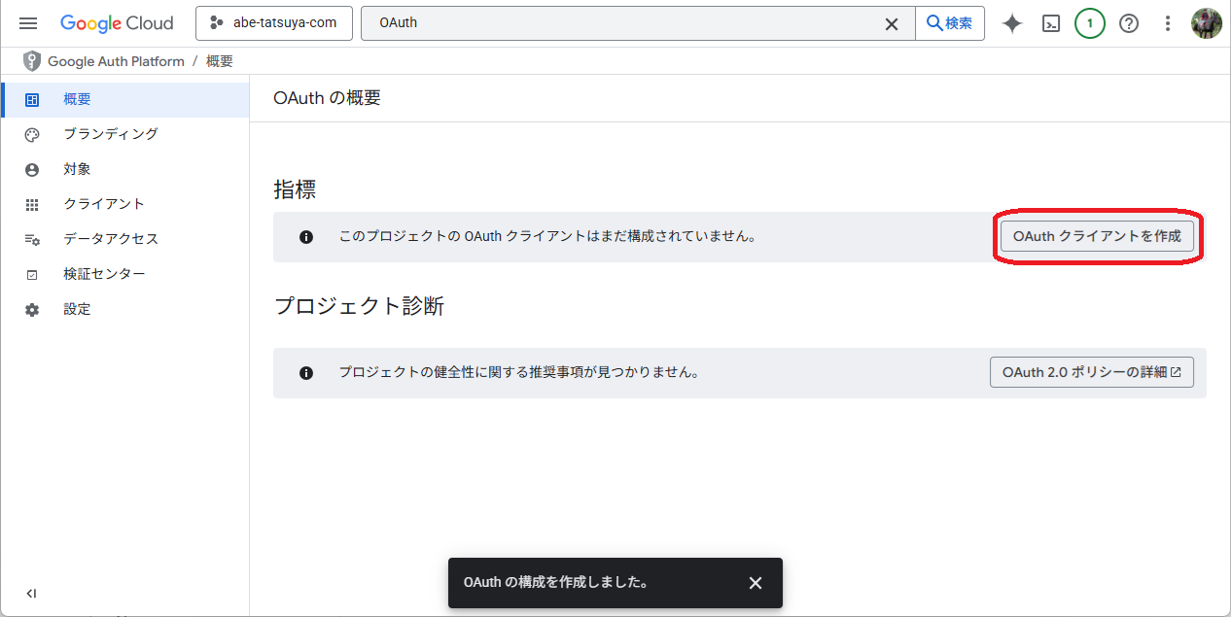Collapse the left sidebar navigation

click(31, 594)
